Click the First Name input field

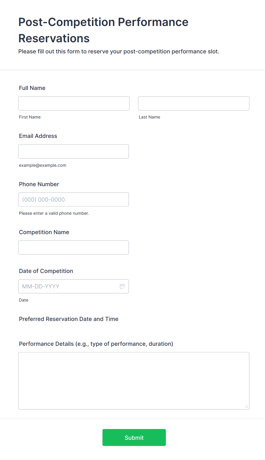coord(74,103)
